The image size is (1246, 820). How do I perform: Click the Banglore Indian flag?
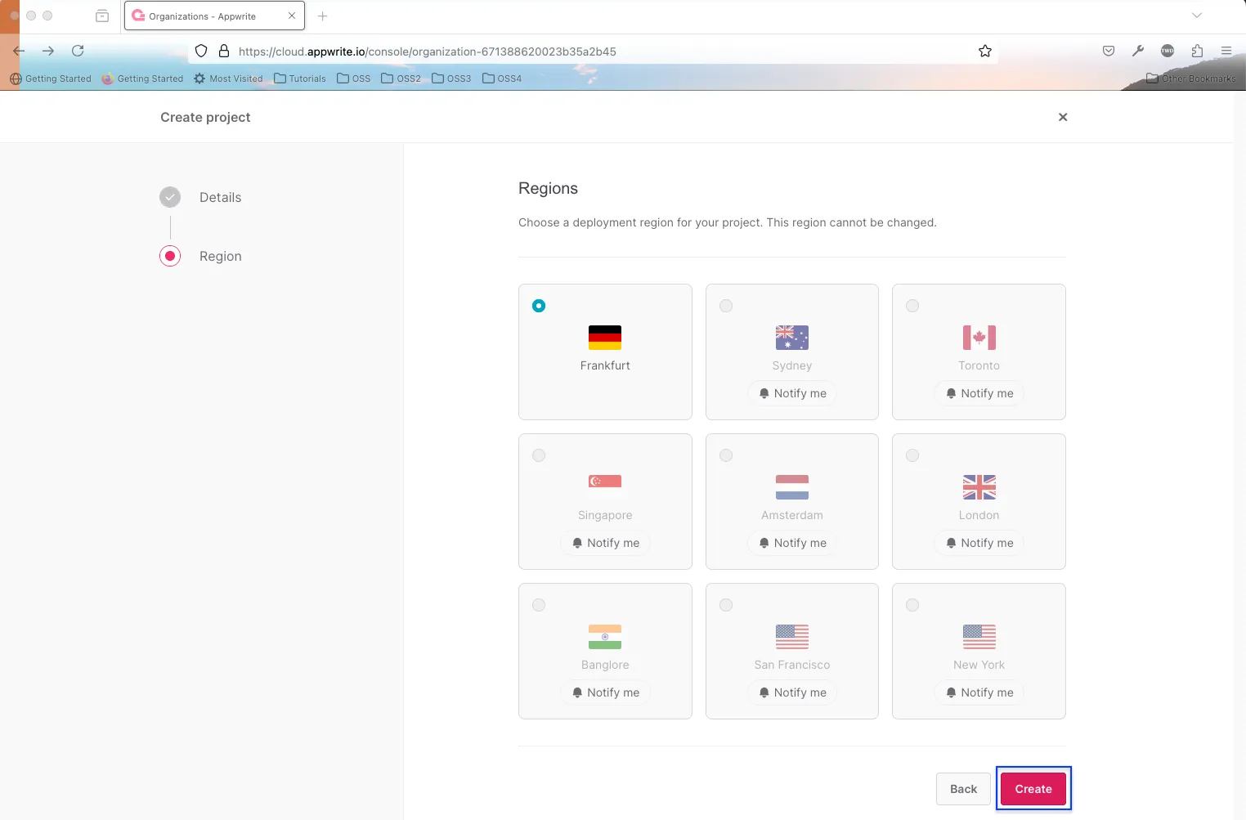click(x=605, y=637)
